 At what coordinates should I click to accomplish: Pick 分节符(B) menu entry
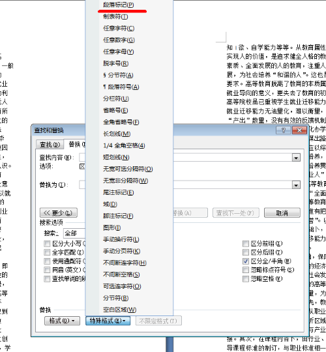115,298
